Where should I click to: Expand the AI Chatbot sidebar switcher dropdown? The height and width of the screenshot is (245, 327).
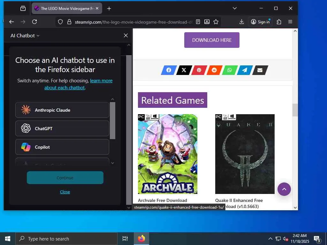tap(25, 36)
